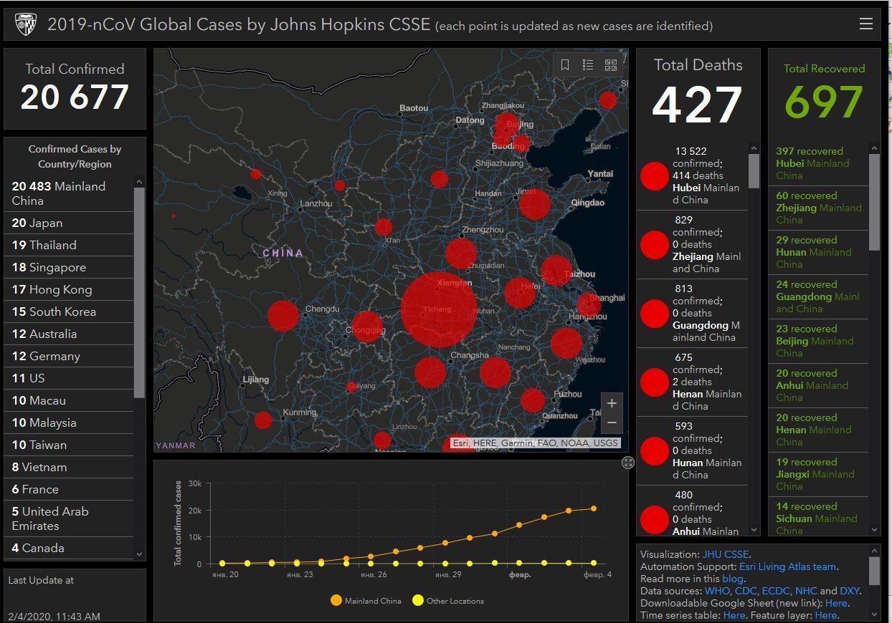The image size is (892, 623).
Task: Select Zhejiang entry in the recovered list
Action: point(818,208)
